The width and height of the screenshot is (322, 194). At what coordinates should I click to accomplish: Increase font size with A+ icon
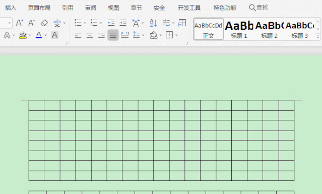point(20,23)
